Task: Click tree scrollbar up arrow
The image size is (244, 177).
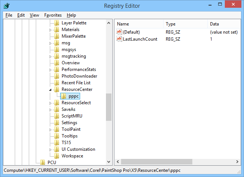Action: 109,23
